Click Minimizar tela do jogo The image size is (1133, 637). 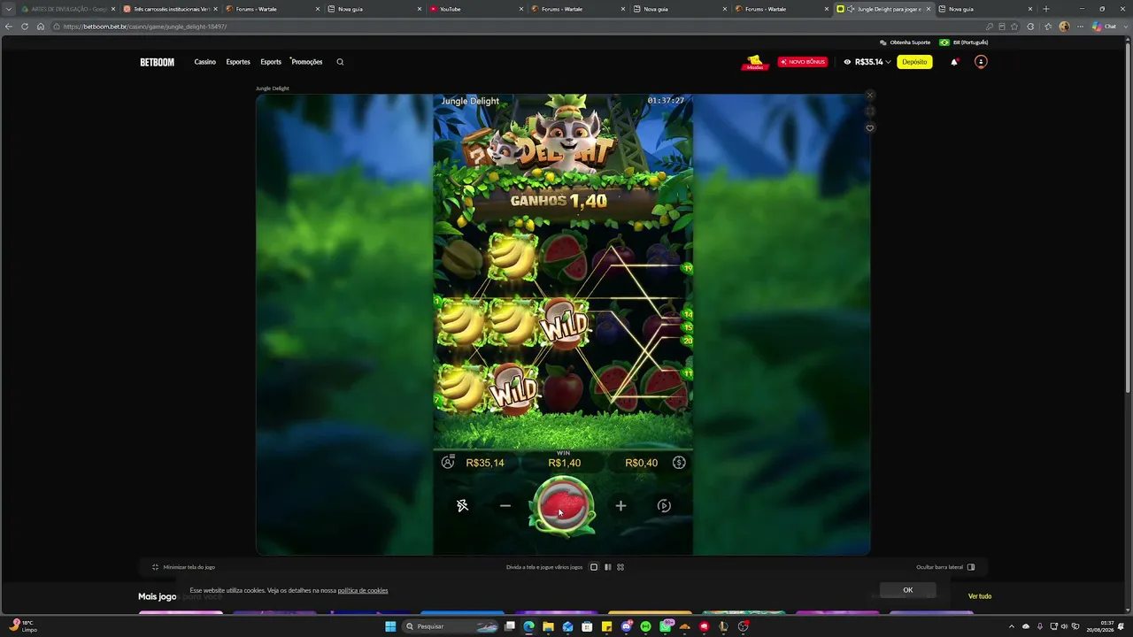pos(184,567)
